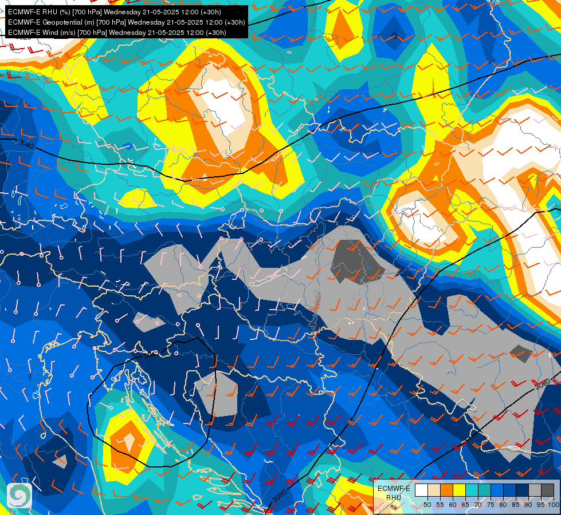Select the white swatch in the RHU legend
The width and height of the screenshot is (561, 515).
(421, 490)
